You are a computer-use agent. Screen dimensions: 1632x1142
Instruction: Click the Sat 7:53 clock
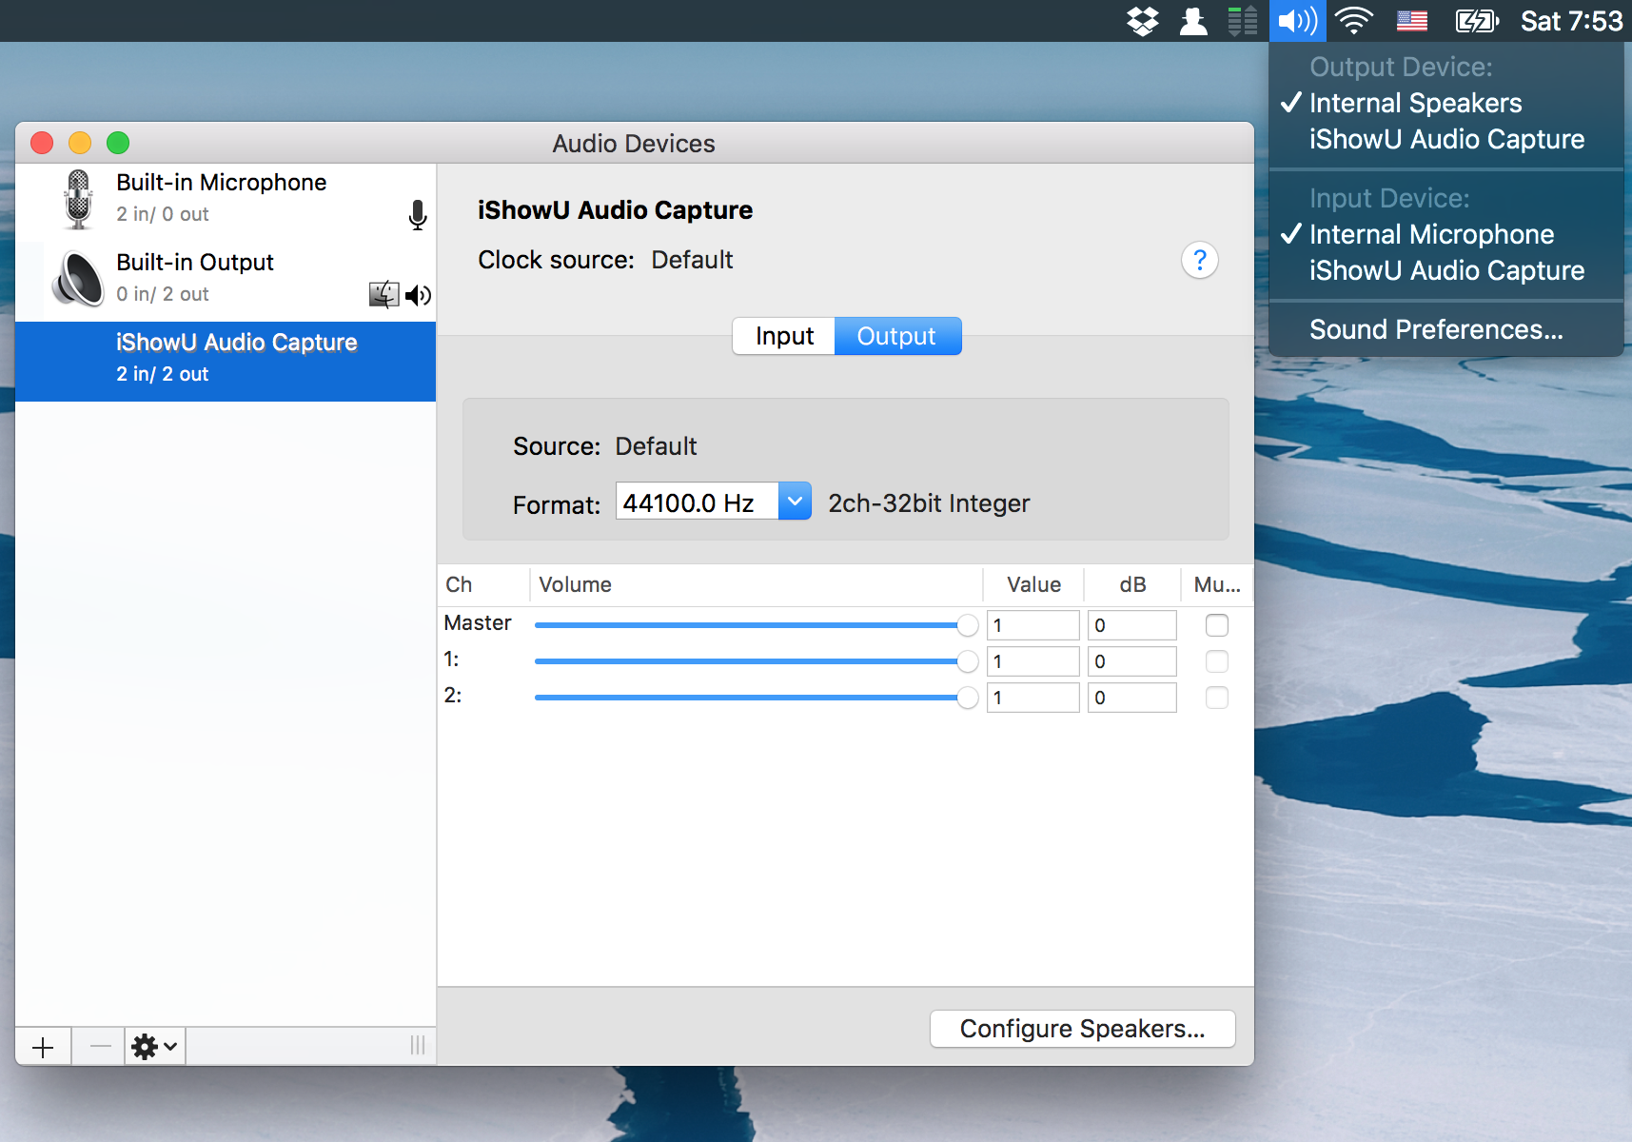coord(1571,21)
